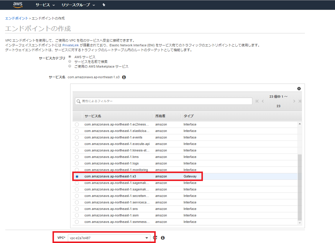The width and height of the screenshot is (335, 243).
Task: Go to first page of services list
Action: click(257, 101)
